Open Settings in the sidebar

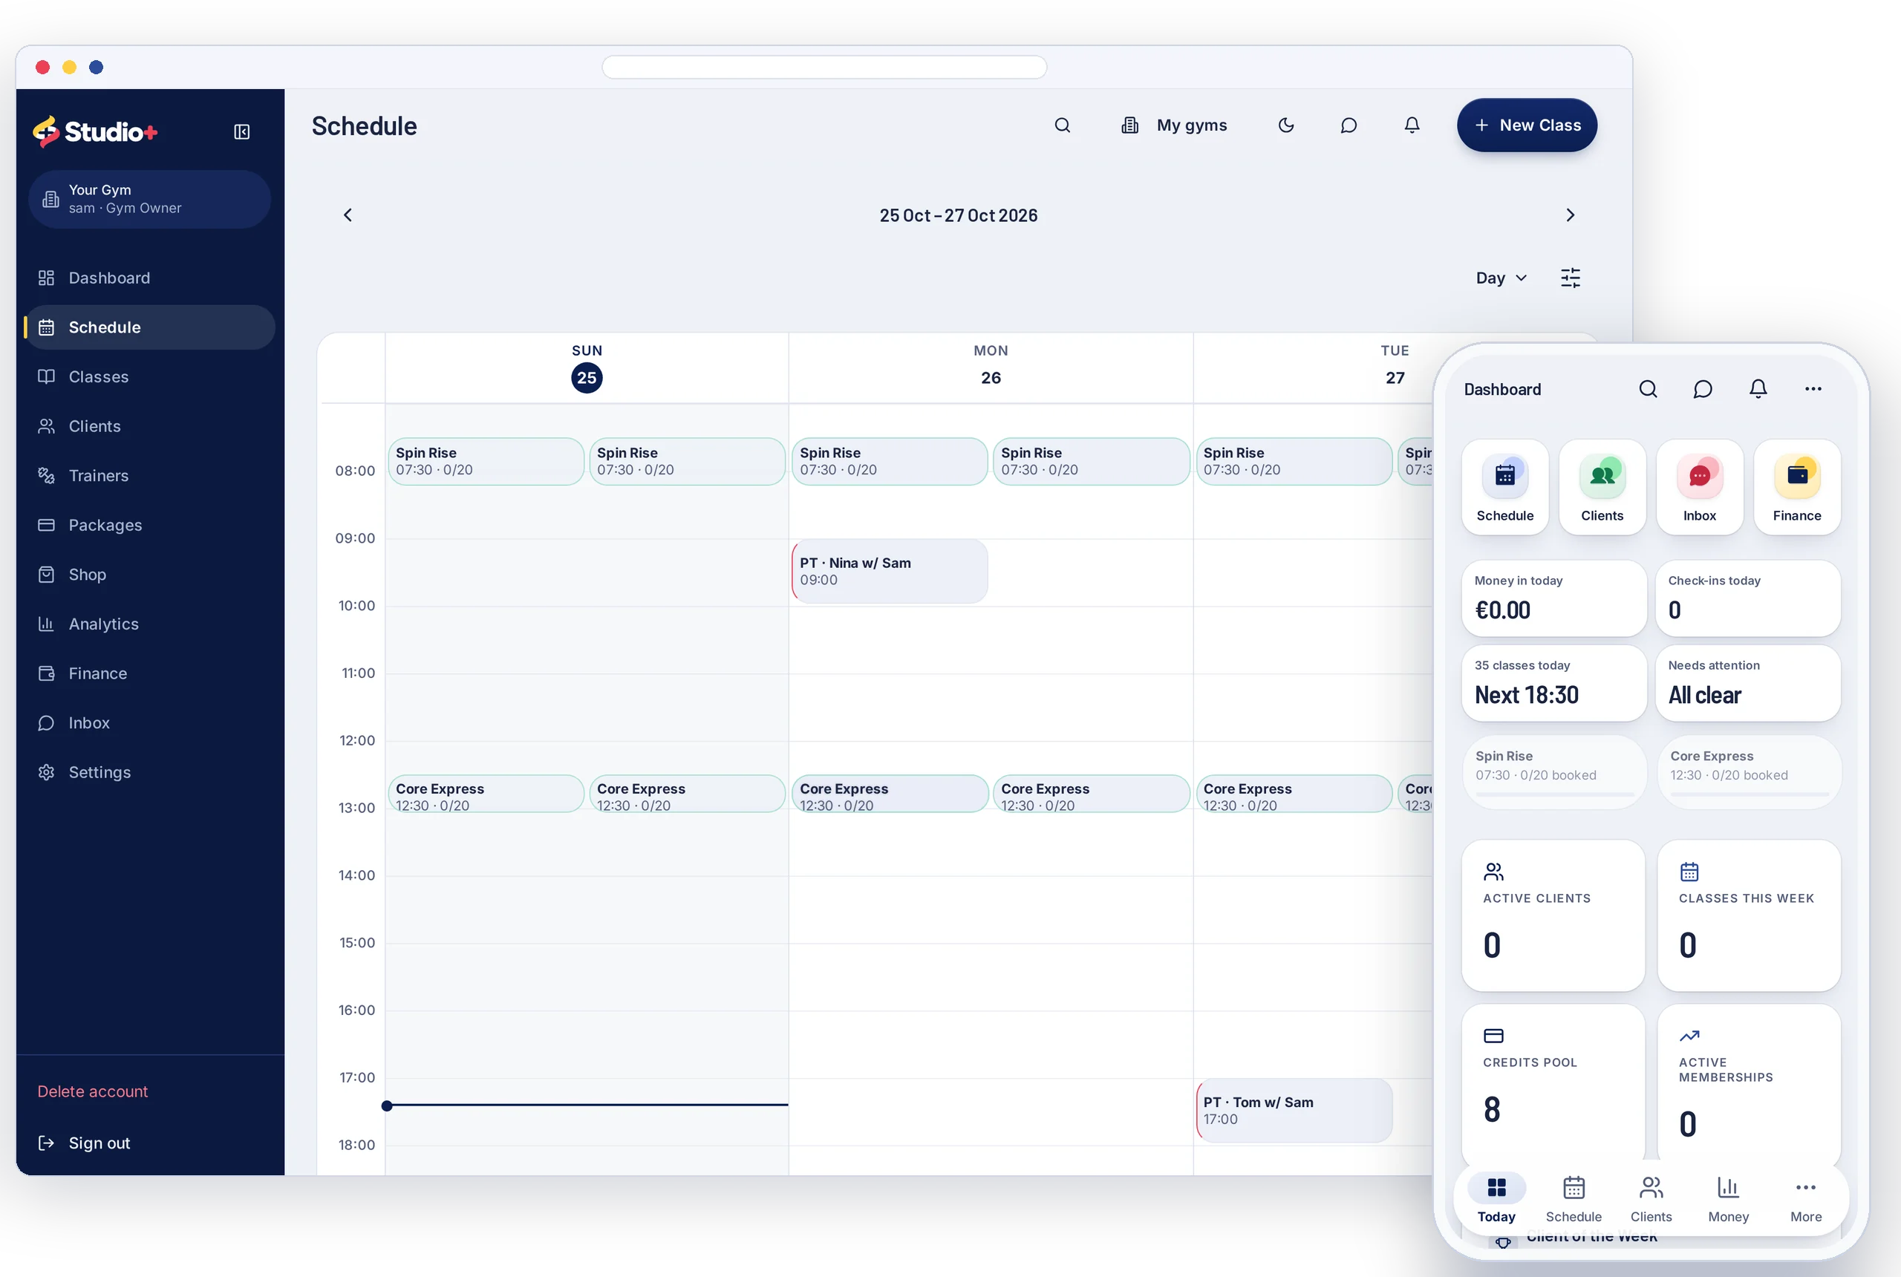point(150,773)
